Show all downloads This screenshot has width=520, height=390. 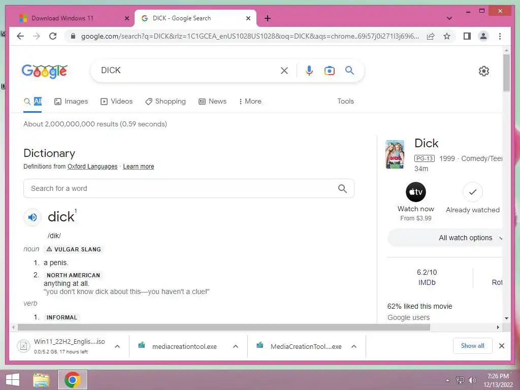[x=473, y=346]
